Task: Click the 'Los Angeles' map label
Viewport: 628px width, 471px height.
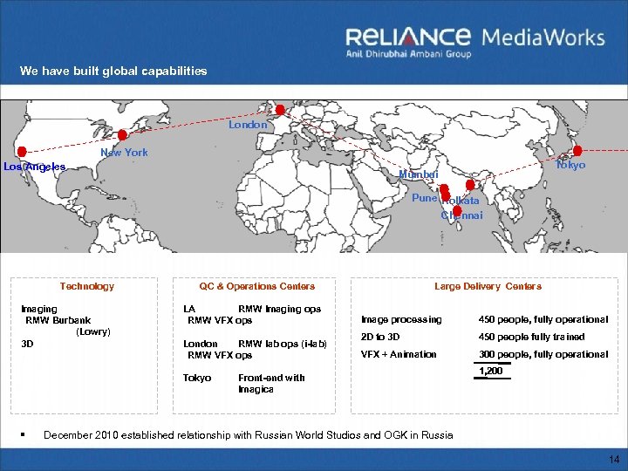Action: (34, 167)
